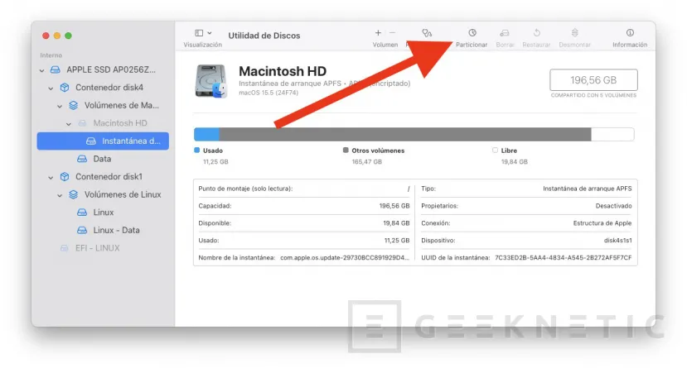The height and width of the screenshot is (368, 687).
Task: Click the gray Otros volúmenes bar segment
Action: [405, 134]
